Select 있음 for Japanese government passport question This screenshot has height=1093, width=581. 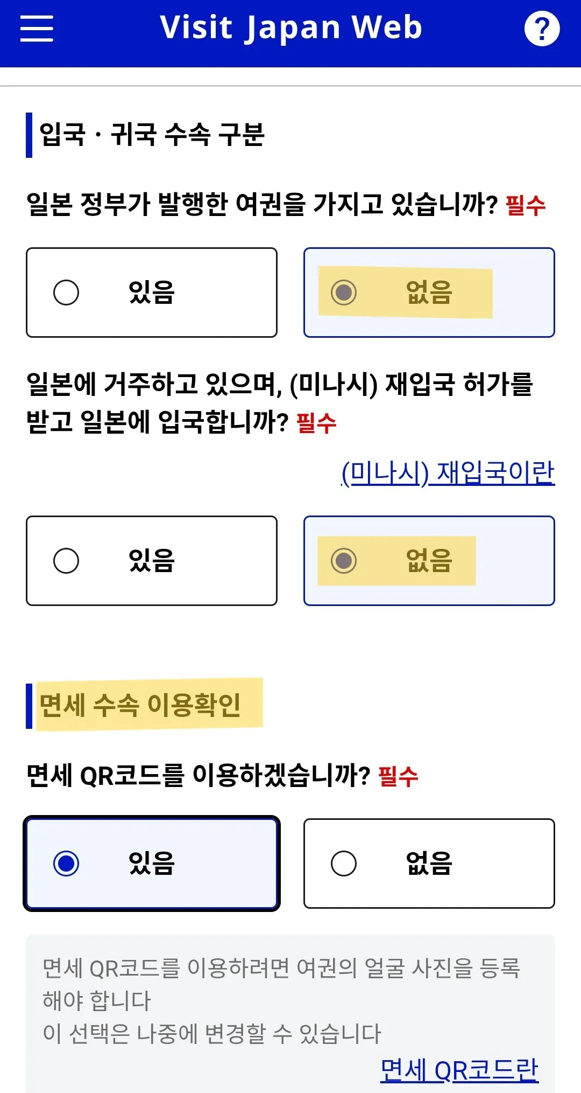[152, 293]
